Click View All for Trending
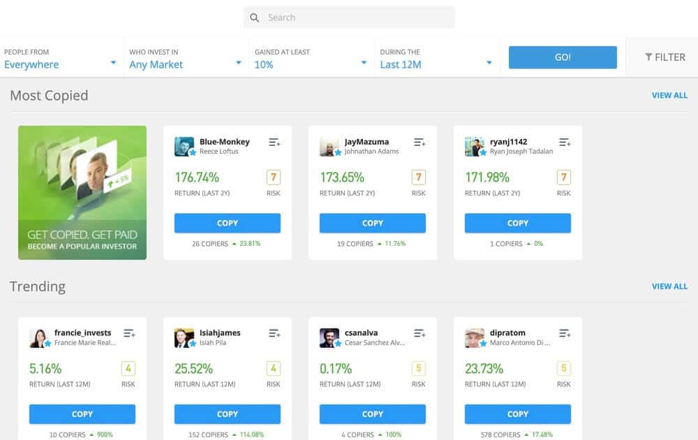 pos(669,286)
